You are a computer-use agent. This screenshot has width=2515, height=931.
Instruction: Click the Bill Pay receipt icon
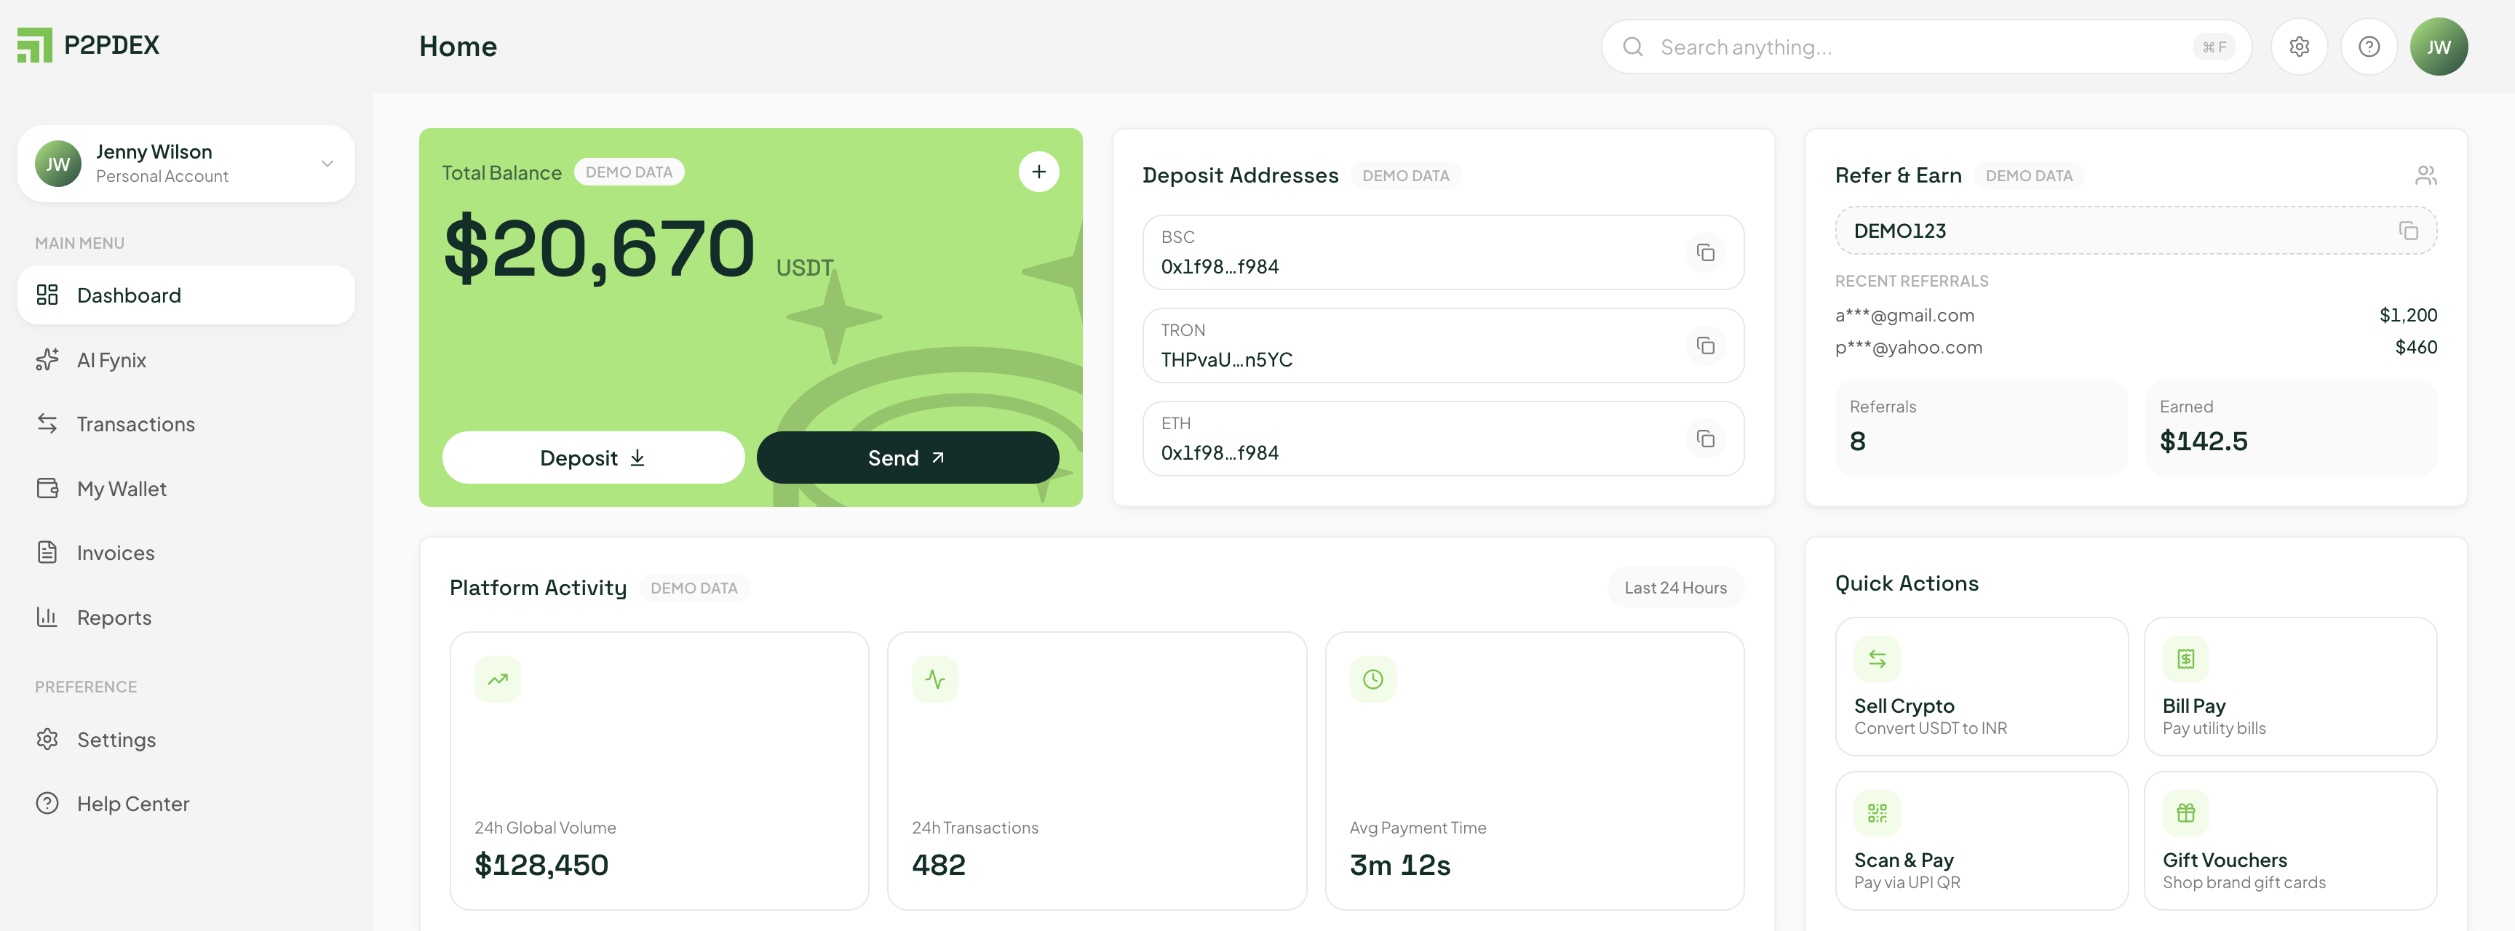(2186, 659)
